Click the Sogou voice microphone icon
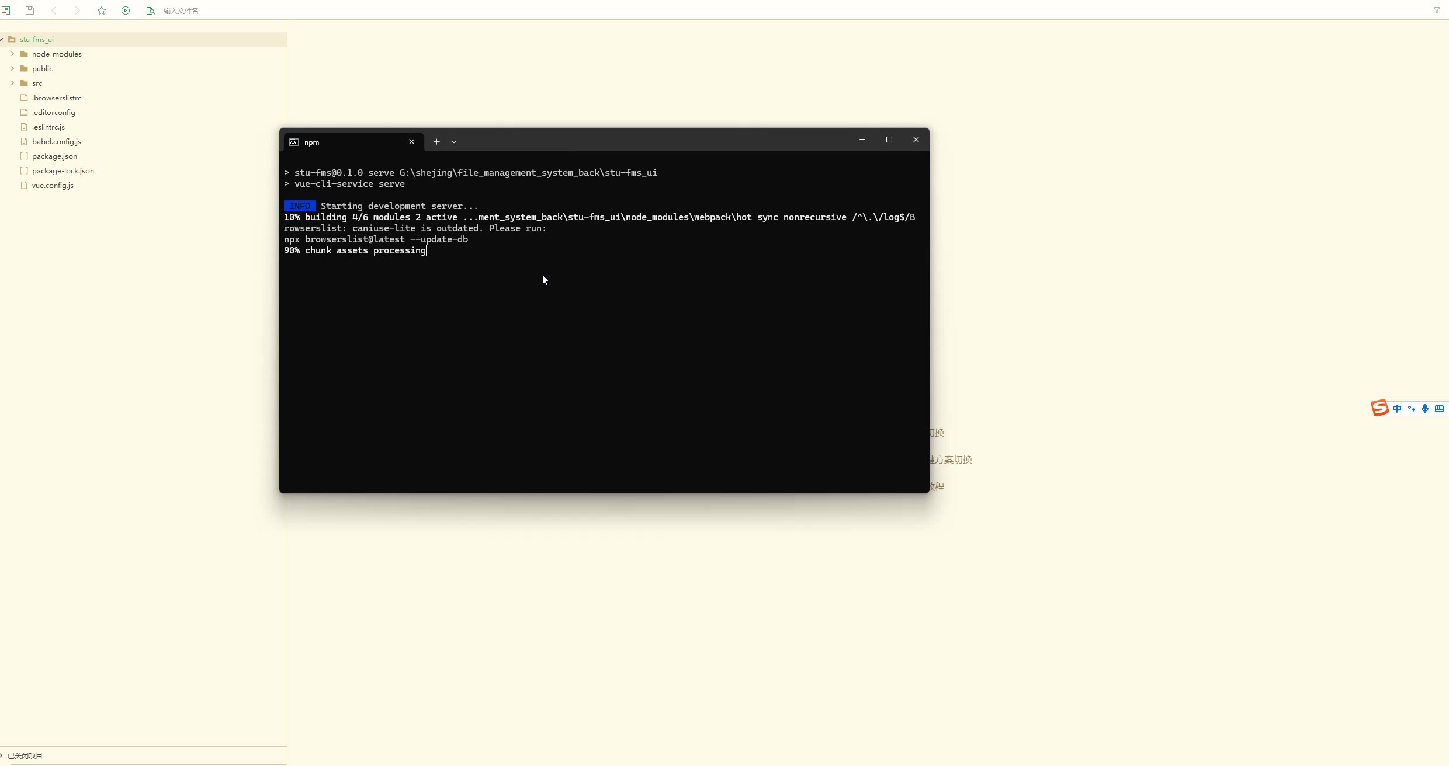 [x=1425, y=409]
